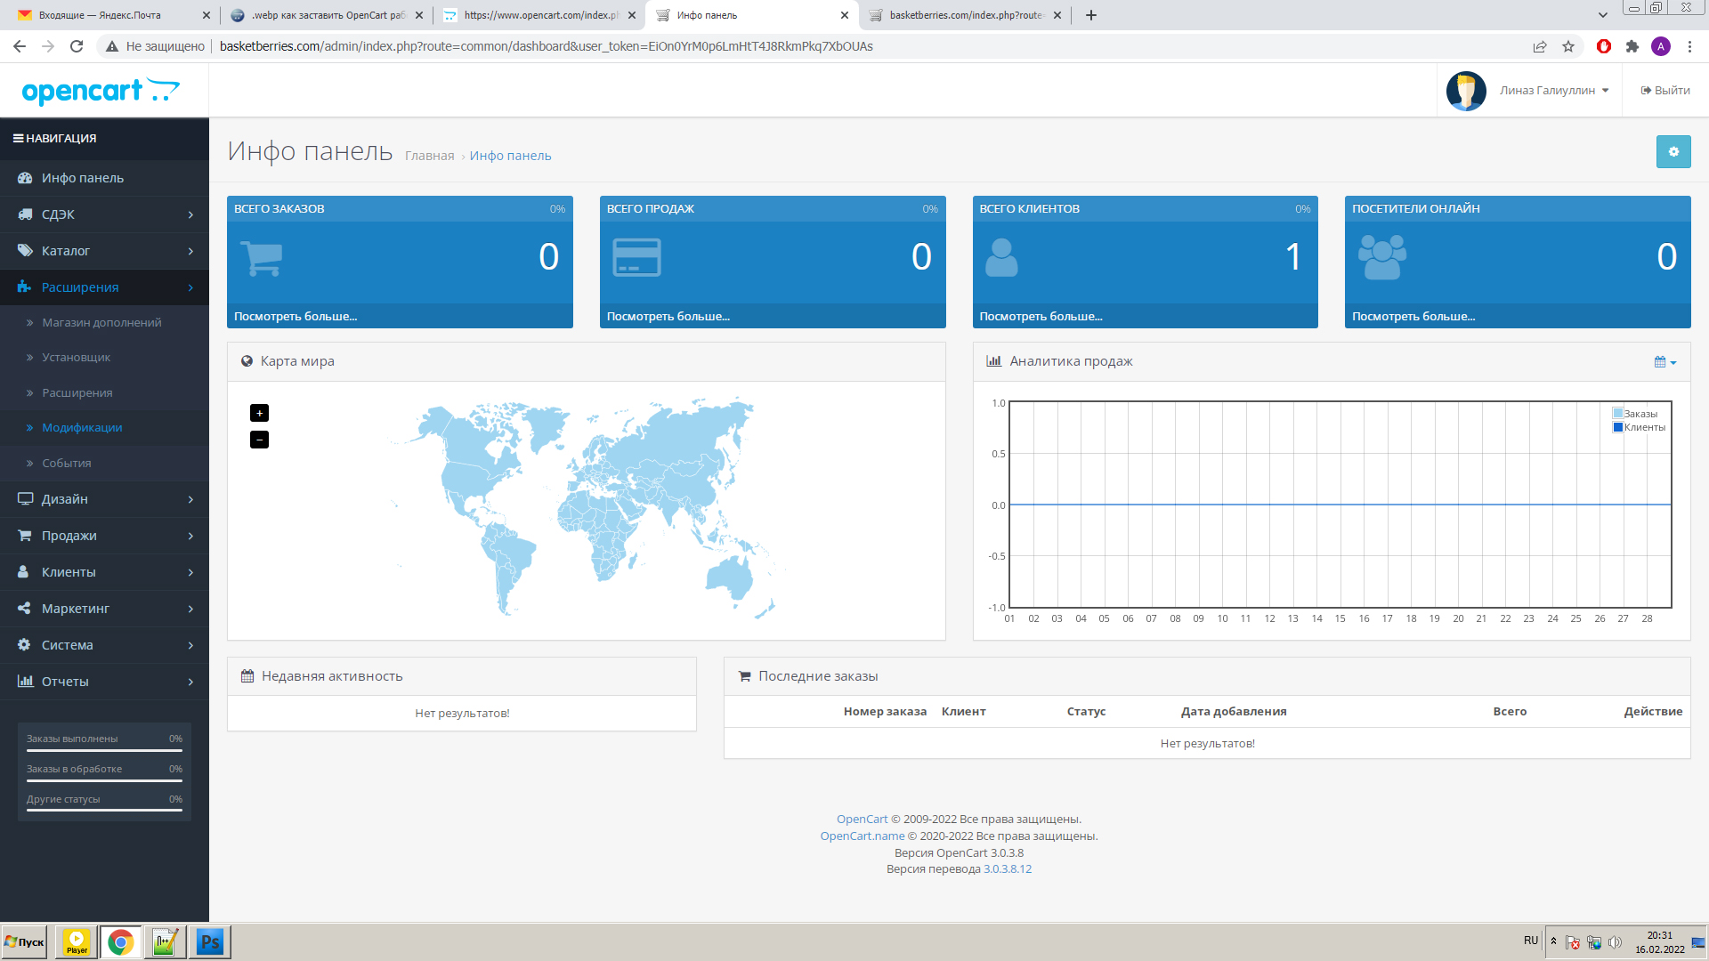Toggle the Заказы series in chart legend

pyautogui.click(x=1640, y=414)
